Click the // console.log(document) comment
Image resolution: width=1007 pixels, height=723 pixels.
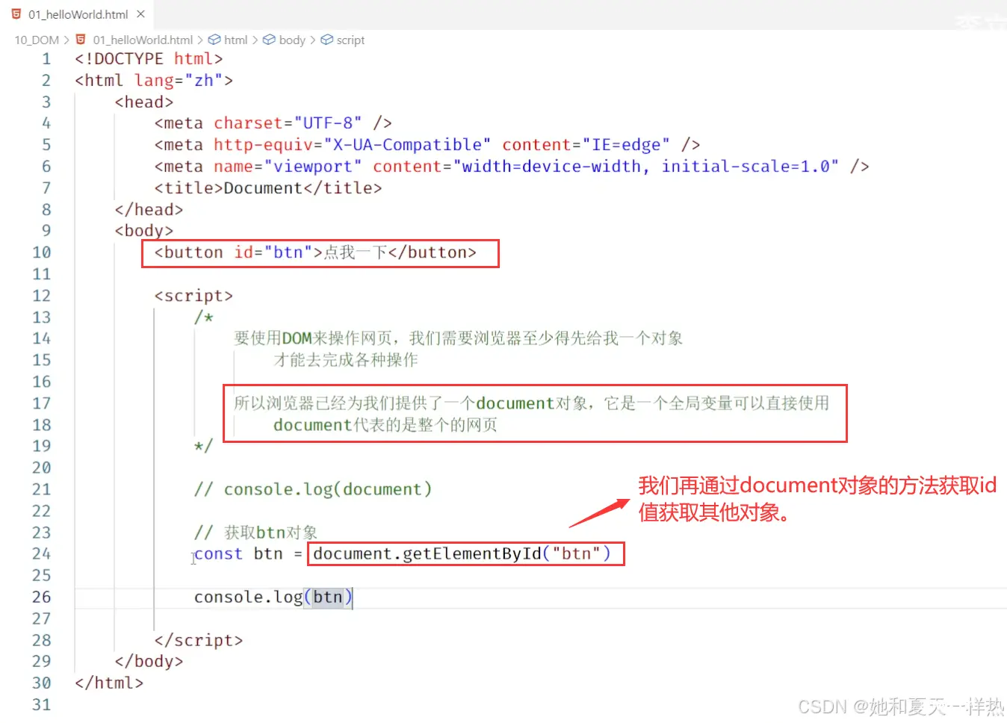click(x=313, y=489)
